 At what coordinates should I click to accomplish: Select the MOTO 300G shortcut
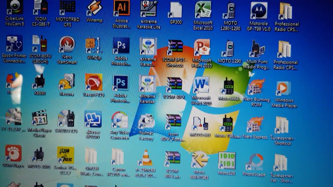39,158
